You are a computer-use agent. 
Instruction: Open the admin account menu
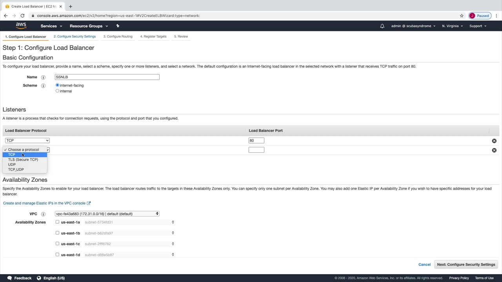pyautogui.click(x=413, y=26)
